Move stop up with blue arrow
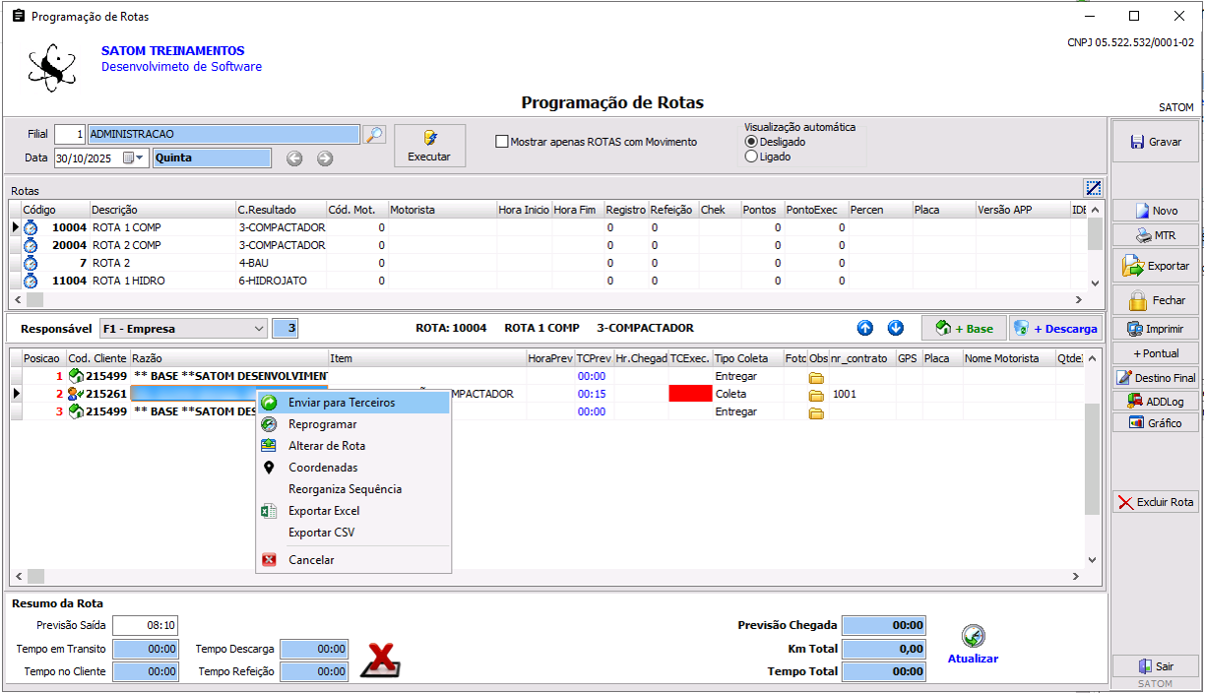The height and width of the screenshot is (693, 1205). 865,329
